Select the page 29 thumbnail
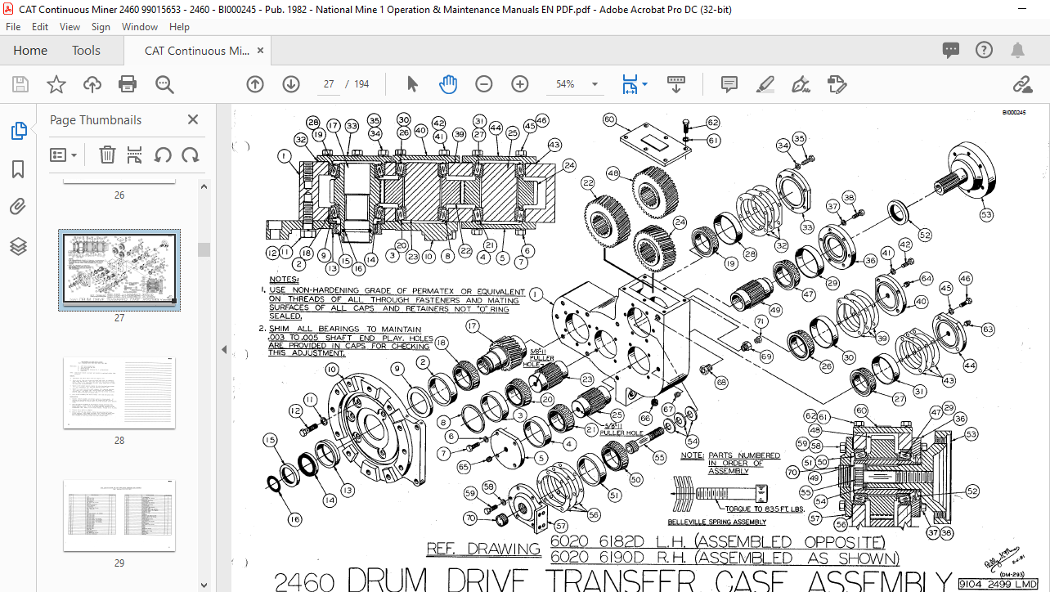Image resolution: width=1050 pixels, height=592 pixels. [119, 516]
